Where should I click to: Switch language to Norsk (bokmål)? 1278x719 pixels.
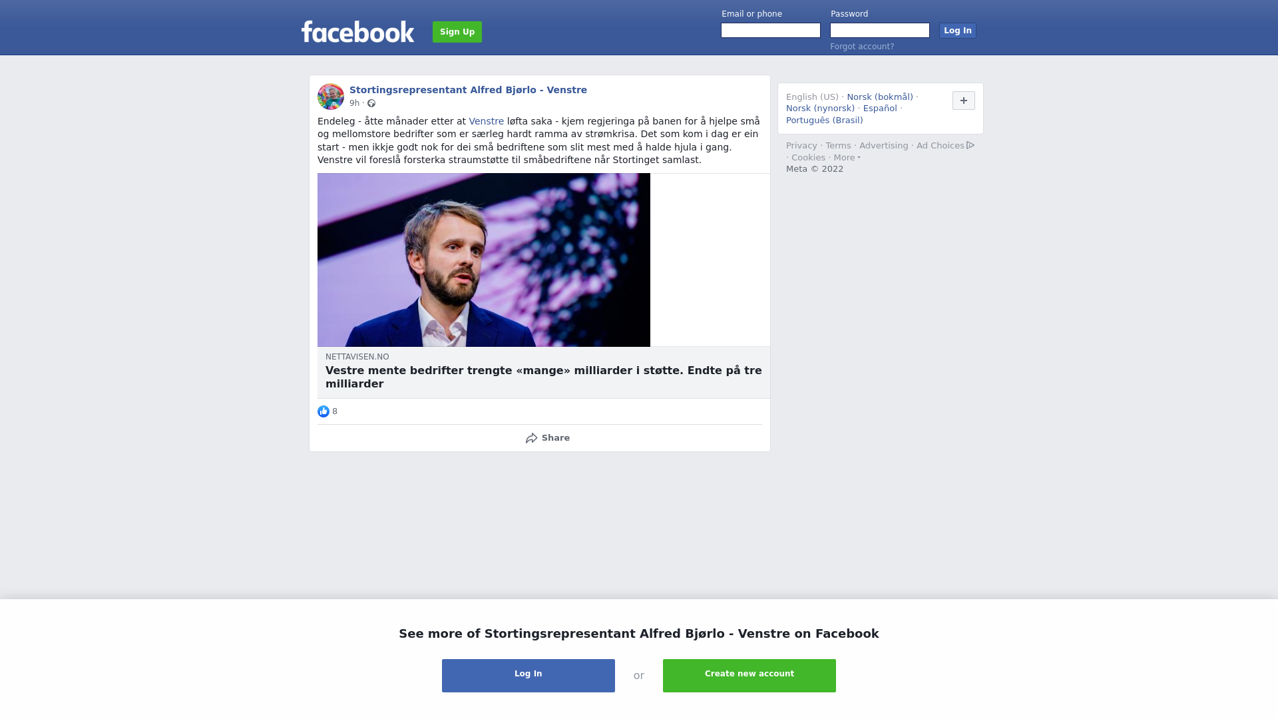click(x=880, y=97)
